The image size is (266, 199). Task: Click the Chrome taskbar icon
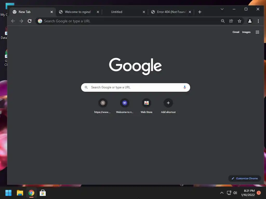point(31,193)
